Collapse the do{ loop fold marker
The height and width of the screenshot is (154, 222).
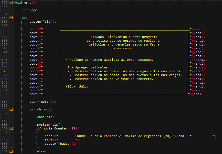coord(11,18)
